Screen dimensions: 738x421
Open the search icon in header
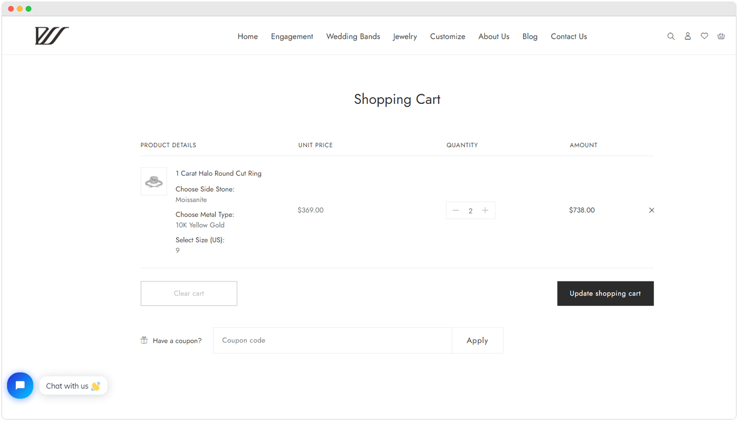(671, 36)
